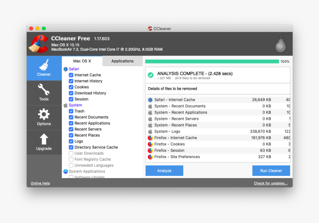This screenshot has width=319, height=223.
Task: Click Firefox icon in Session result row
Action: coord(150,151)
